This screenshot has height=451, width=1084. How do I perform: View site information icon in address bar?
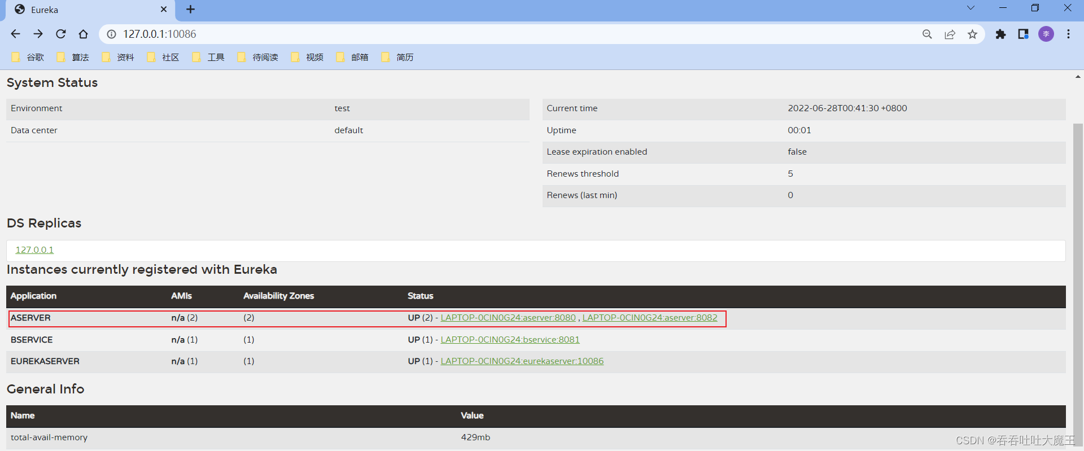(112, 34)
